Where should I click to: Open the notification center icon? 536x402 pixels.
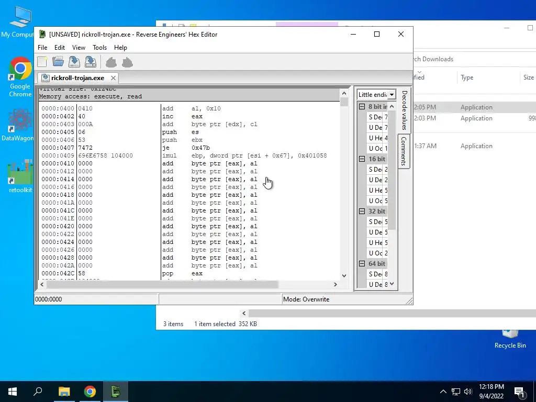[519, 392]
